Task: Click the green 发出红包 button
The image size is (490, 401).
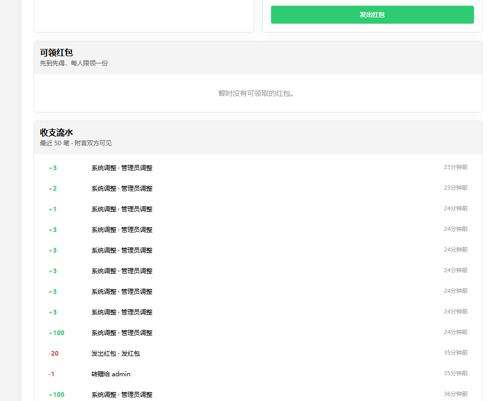Action: (372, 15)
